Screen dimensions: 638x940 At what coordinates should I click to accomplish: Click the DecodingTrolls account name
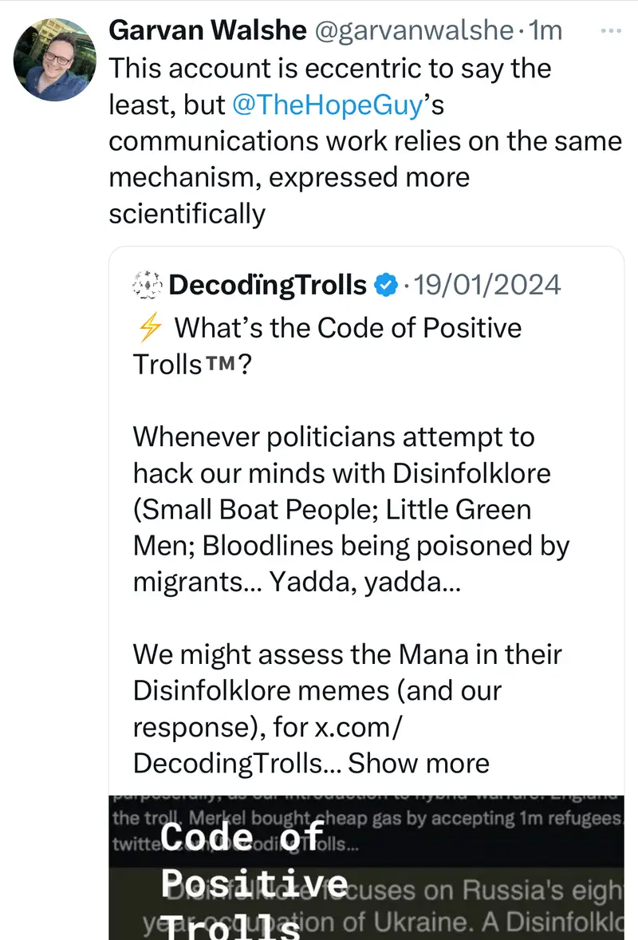tap(268, 285)
